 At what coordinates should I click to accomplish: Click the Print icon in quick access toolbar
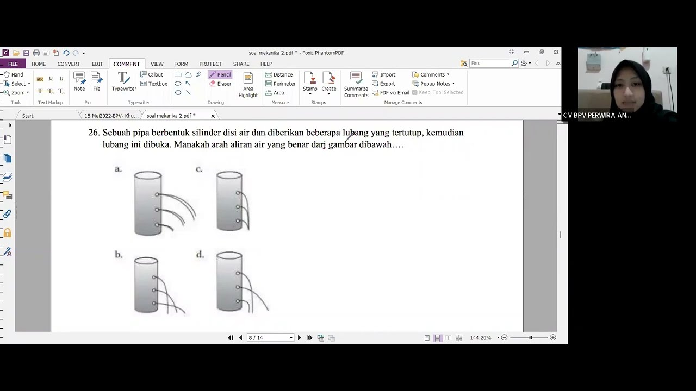[36, 53]
